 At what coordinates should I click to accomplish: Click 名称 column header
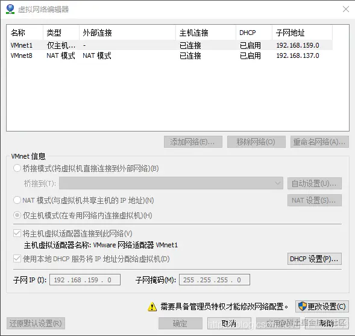pos(25,33)
